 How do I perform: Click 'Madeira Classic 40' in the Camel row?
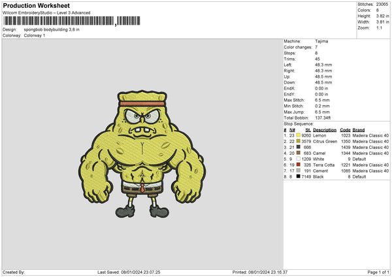[x=370, y=154]
